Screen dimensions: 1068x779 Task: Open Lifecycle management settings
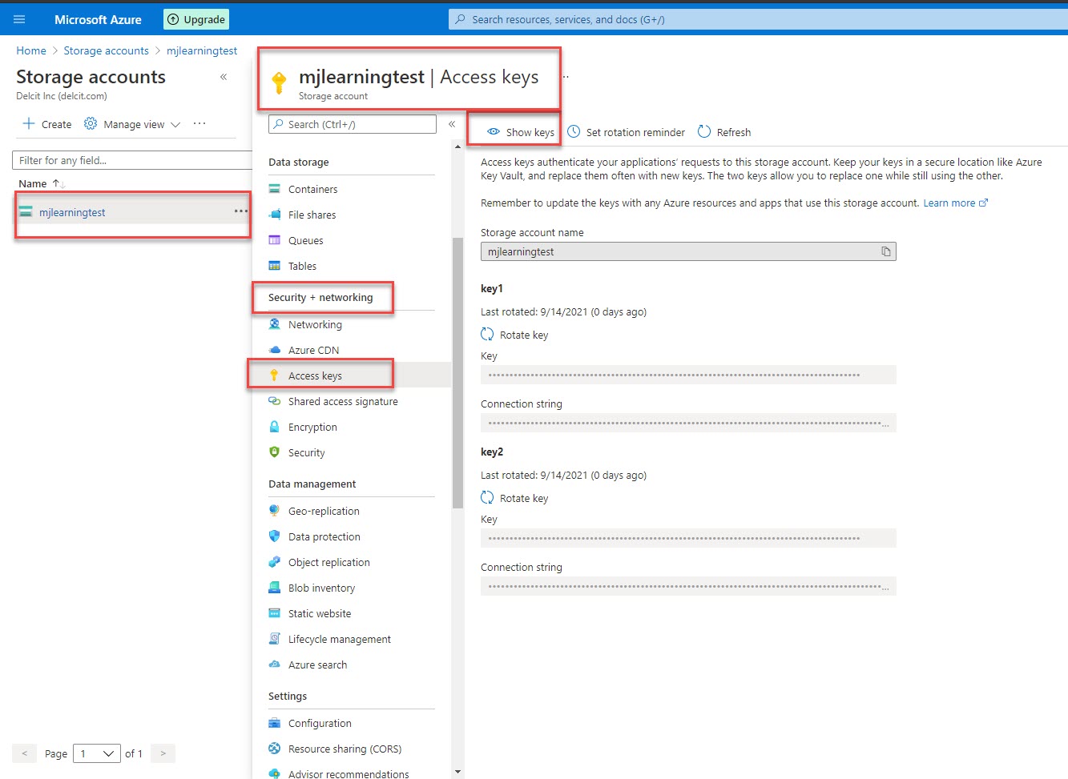(x=339, y=639)
